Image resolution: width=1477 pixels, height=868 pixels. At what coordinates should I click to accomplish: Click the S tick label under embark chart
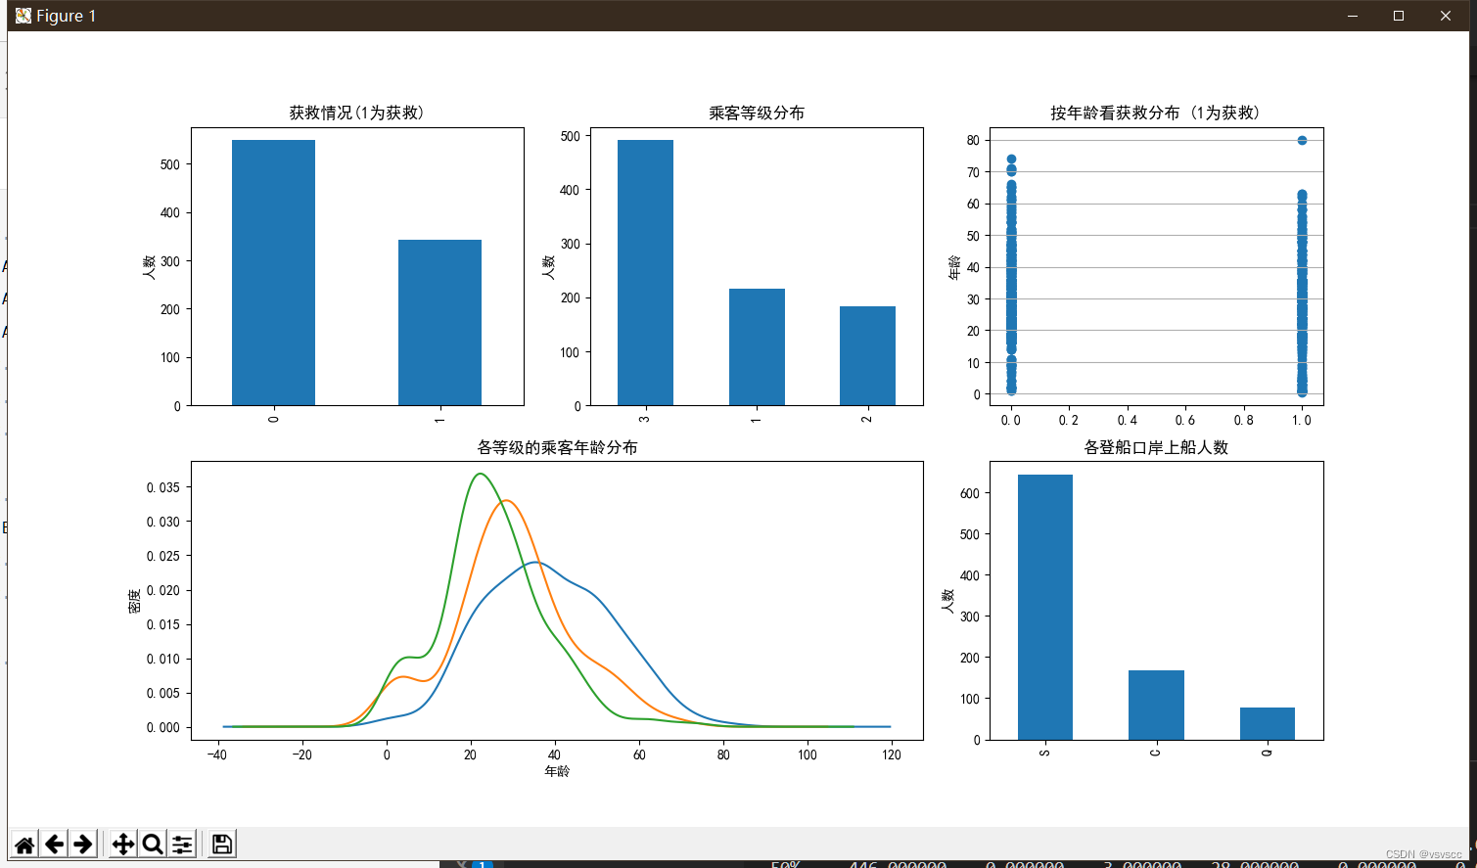[1045, 754]
